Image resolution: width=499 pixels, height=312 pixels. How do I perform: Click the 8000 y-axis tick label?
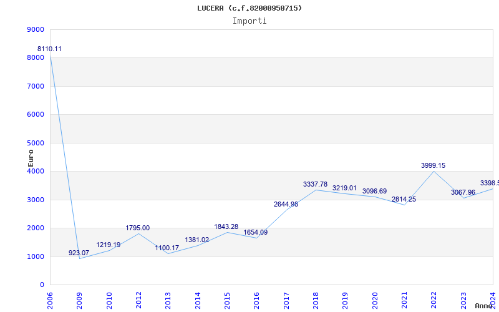[36, 58]
